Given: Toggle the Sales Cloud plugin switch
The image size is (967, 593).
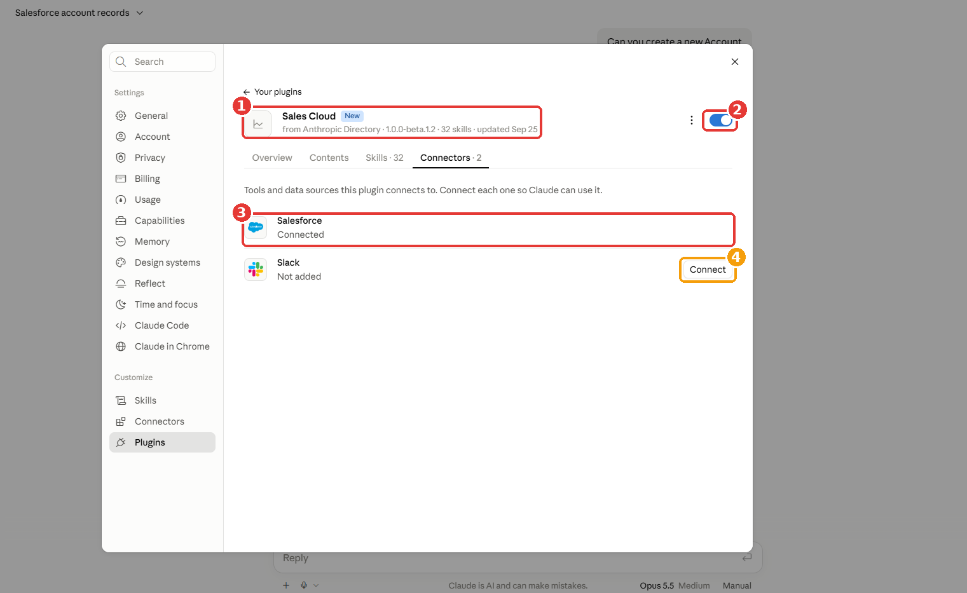Looking at the screenshot, I should (x=720, y=120).
